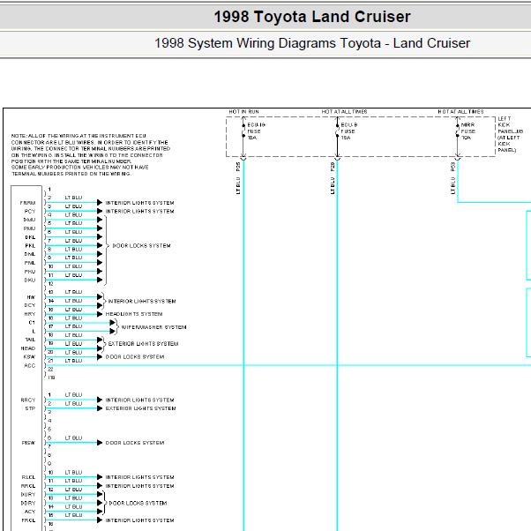The width and height of the screenshot is (531, 531).
Task: Click the 'LEFT KICK PANEL J/B' label
Action: [x=510, y=134]
